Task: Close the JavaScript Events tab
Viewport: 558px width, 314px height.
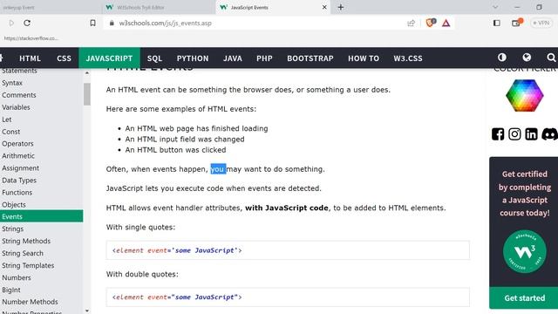Action: (324, 7)
